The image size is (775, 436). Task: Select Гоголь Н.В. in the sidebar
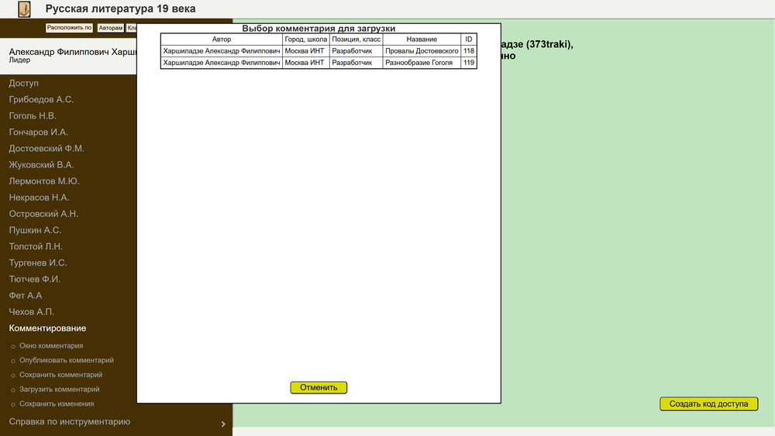pos(33,116)
